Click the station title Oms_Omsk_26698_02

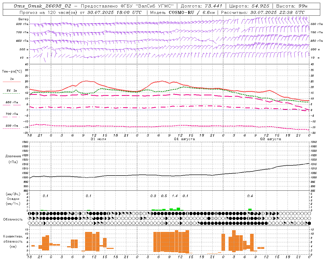[43, 6]
